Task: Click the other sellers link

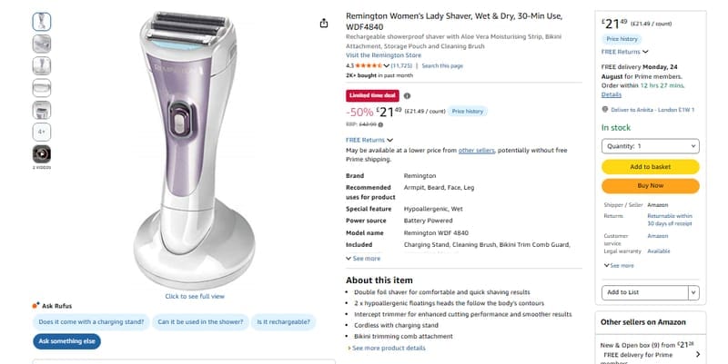Action: (476, 151)
